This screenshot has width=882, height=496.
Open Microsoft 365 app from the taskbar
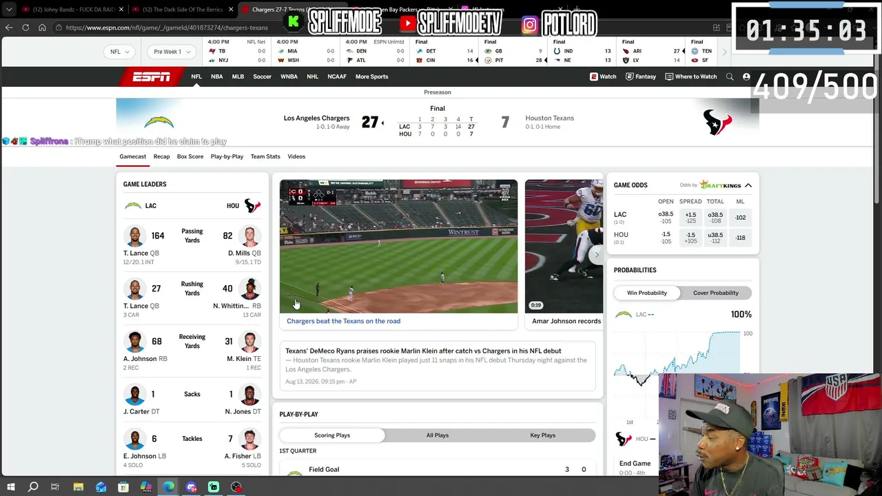click(x=146, y=487)
